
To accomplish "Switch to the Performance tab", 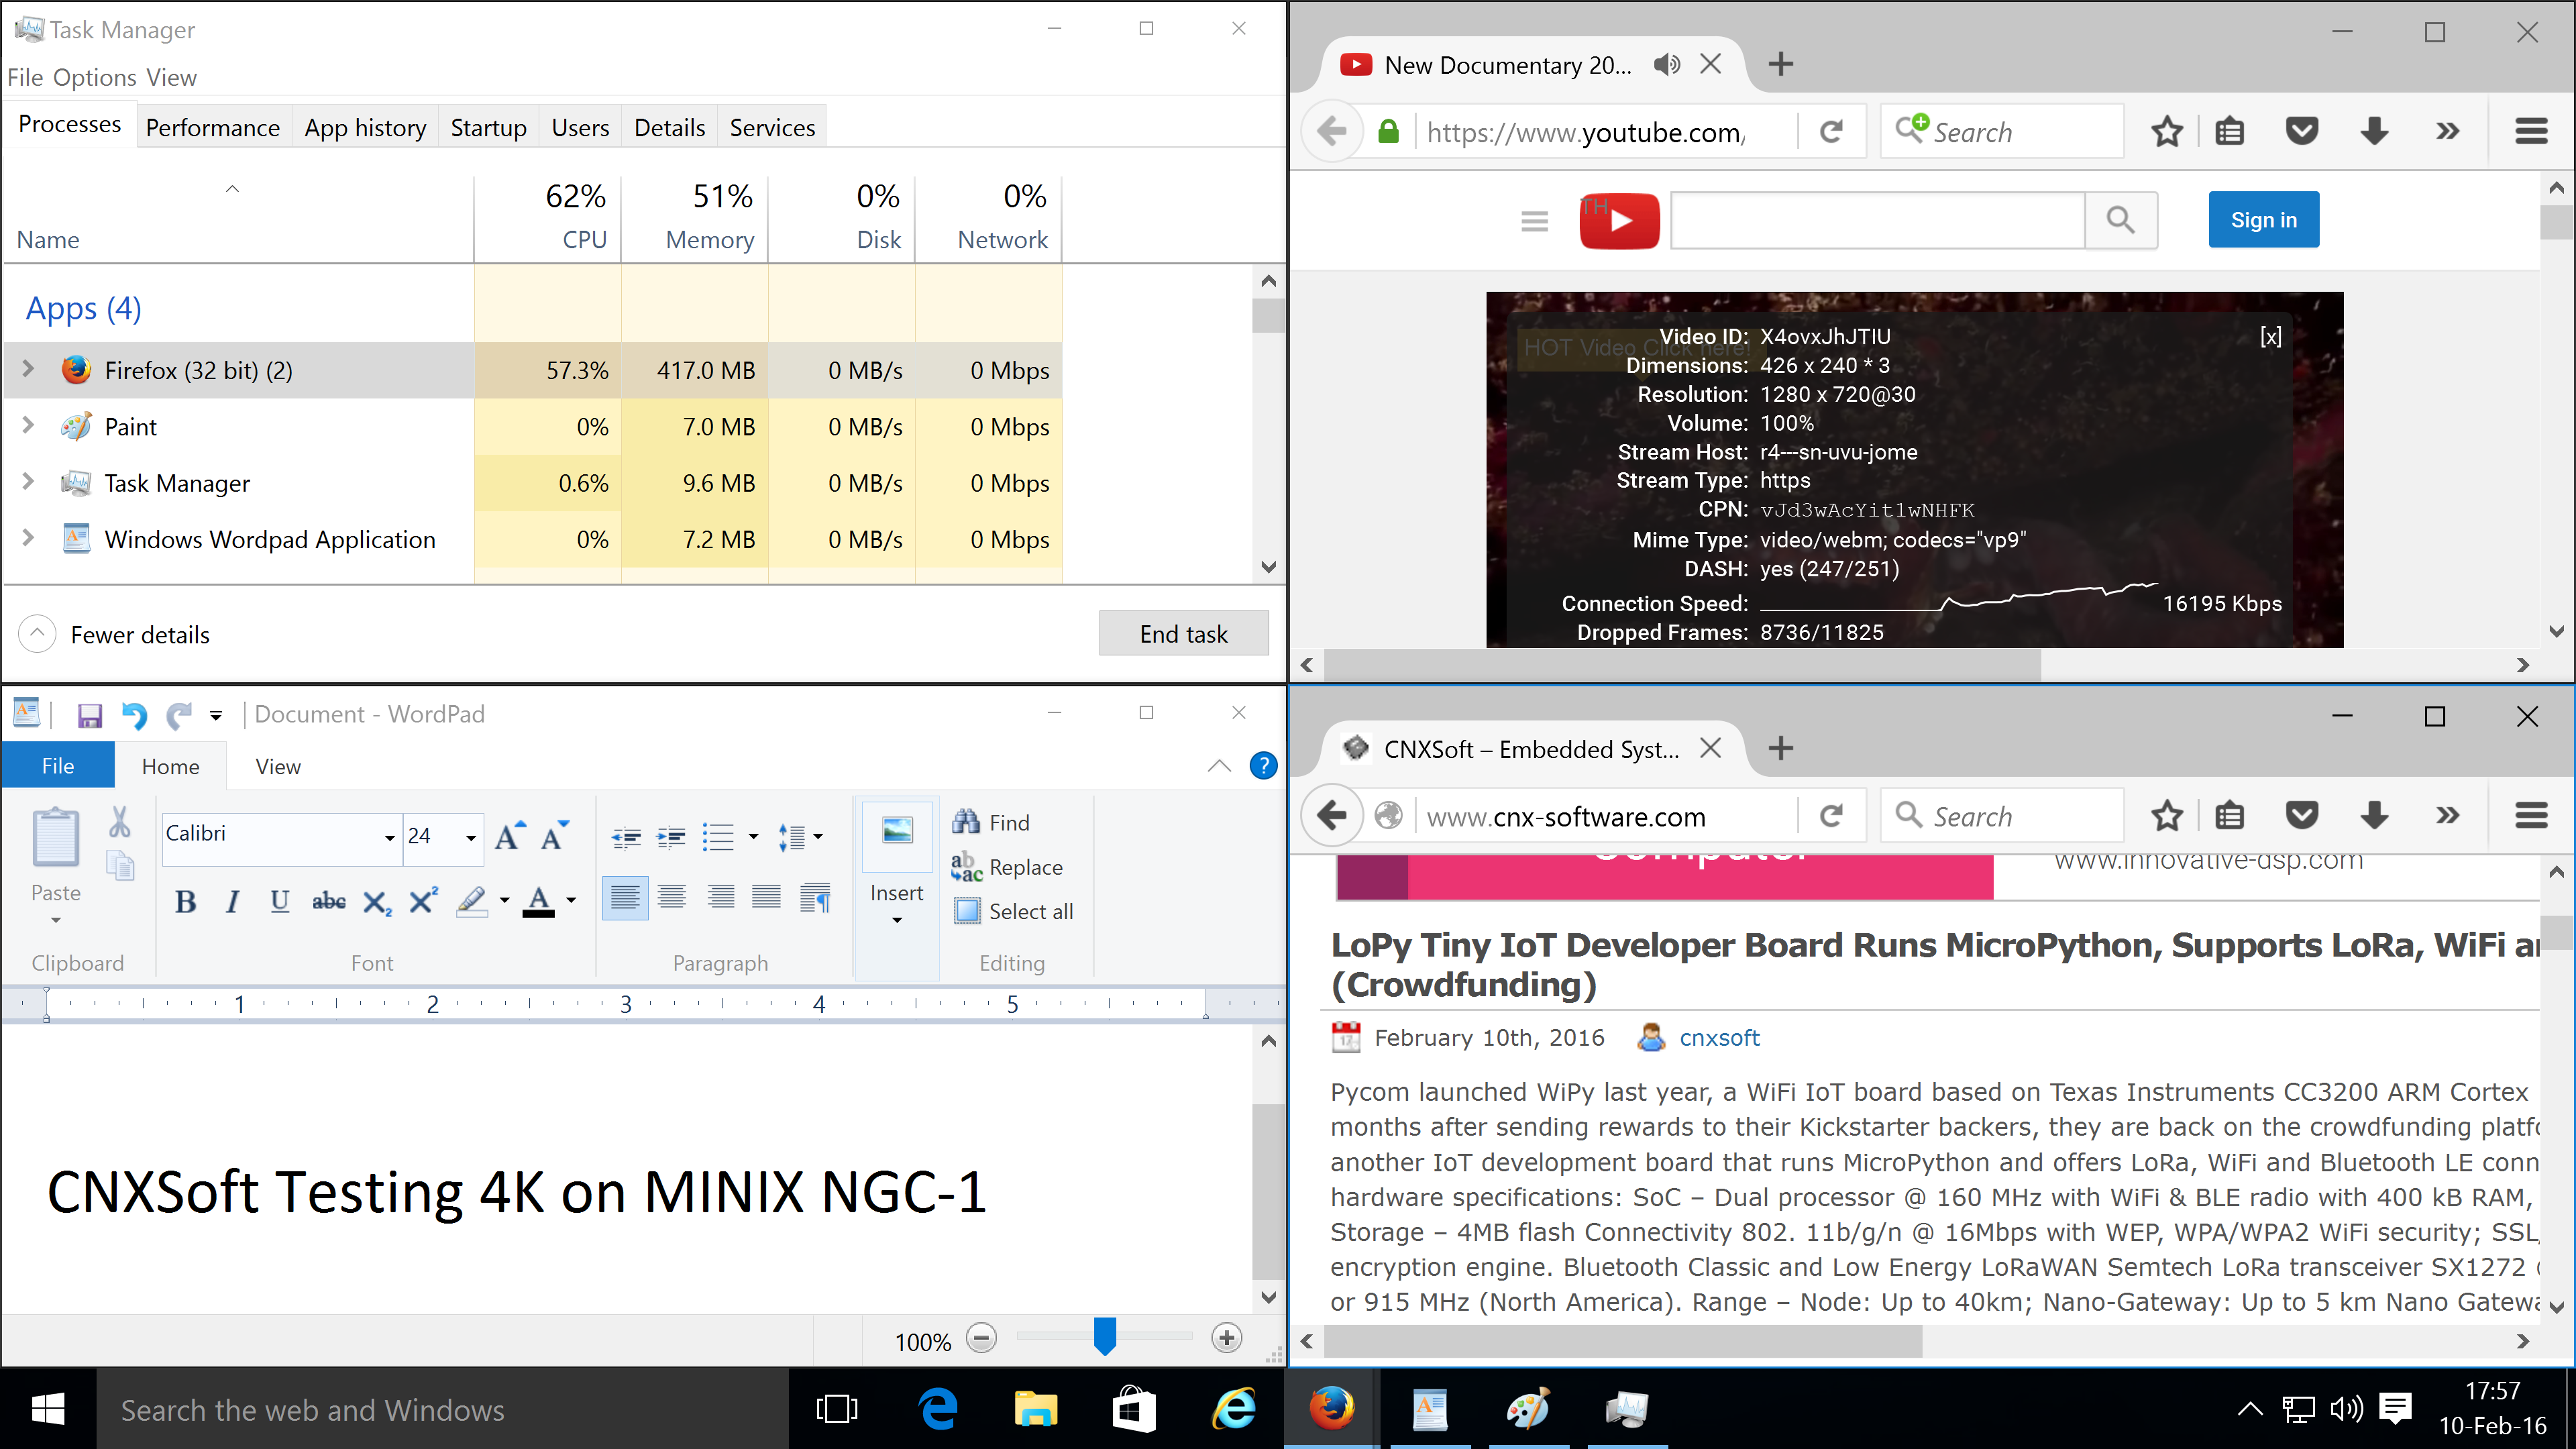I will 213,128.
